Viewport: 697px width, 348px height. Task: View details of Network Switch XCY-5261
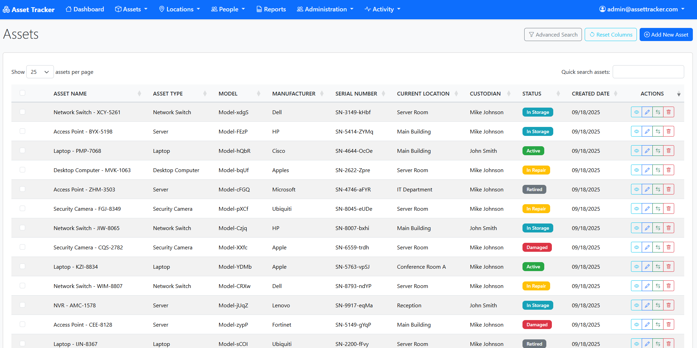click(x=637, y=112)
